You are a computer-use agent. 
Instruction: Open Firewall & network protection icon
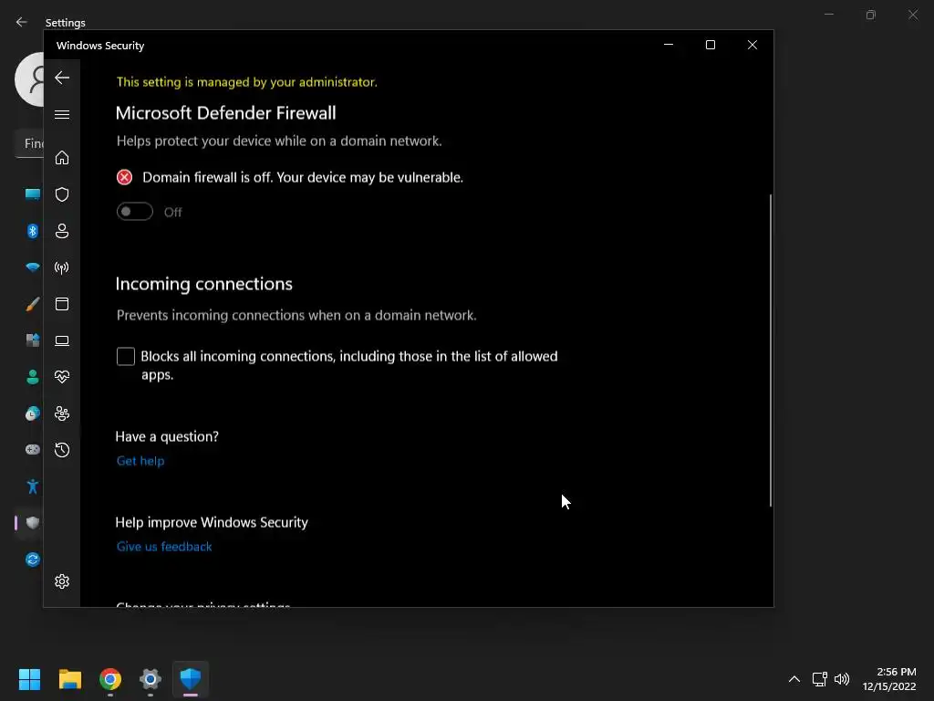pos(62,267)
